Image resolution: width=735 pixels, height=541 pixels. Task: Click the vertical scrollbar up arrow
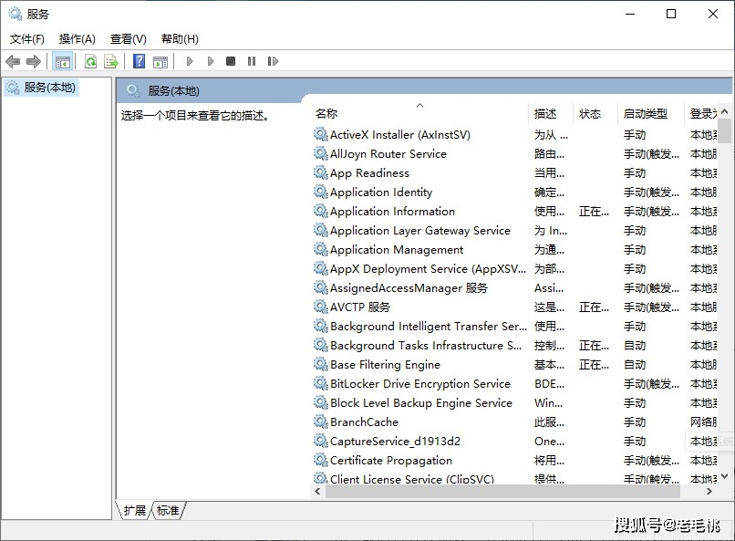[725, 111]
